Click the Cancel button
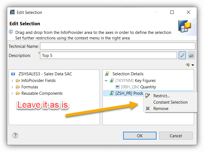204x152 pixels. click(x=176, y=136)
